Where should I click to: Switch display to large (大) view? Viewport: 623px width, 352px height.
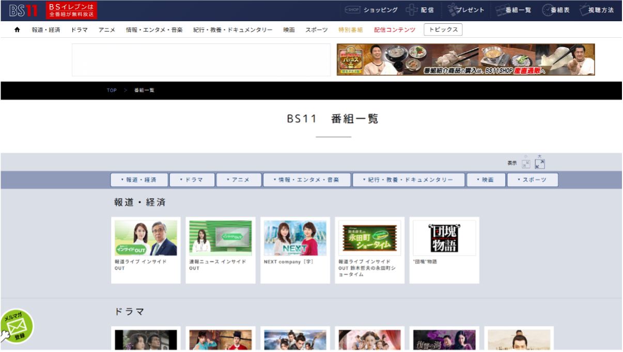coord(540,163)
